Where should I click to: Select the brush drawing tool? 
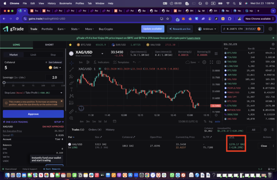coord(72,83)
